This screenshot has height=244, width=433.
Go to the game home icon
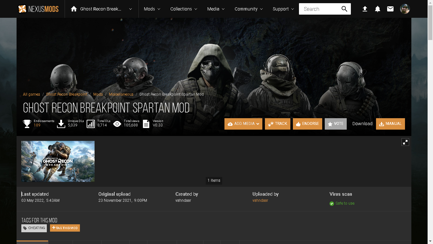tap(74, 9)
